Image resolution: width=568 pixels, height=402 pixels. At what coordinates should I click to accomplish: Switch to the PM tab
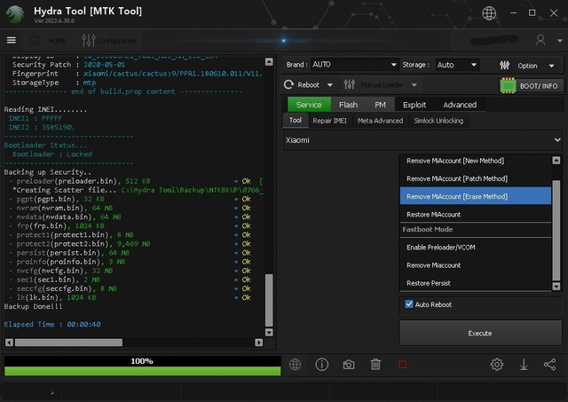(380, 105)
